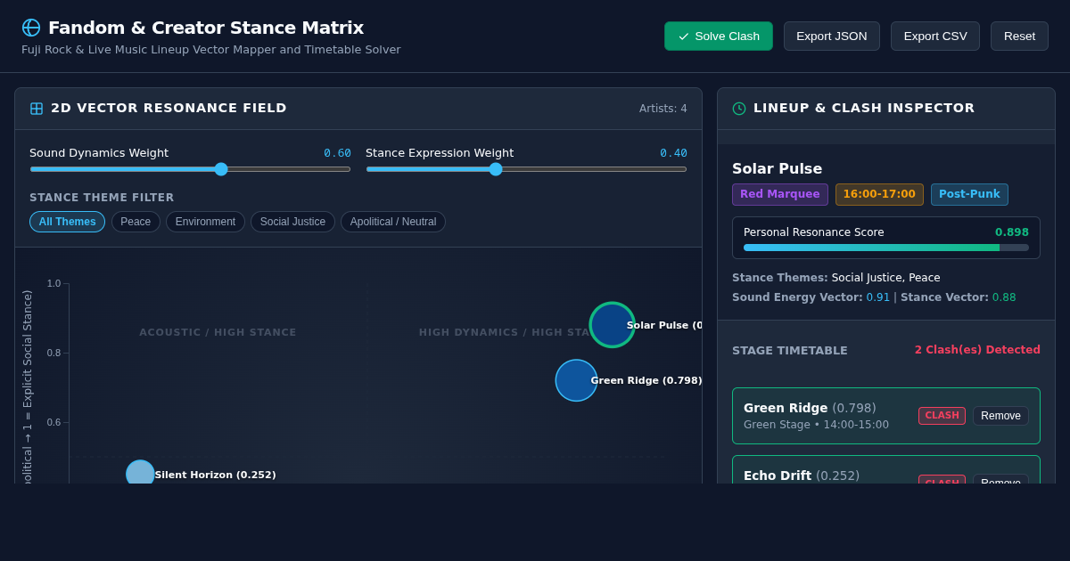The width and height of the screenshot is (1070, 561).
Task: Select the Silent Horizon bubble on chart
Action: [140, 474]
